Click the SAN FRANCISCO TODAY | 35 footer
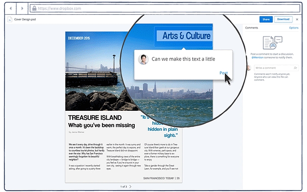Screen dimensions: 307x192 click(161, 178)
